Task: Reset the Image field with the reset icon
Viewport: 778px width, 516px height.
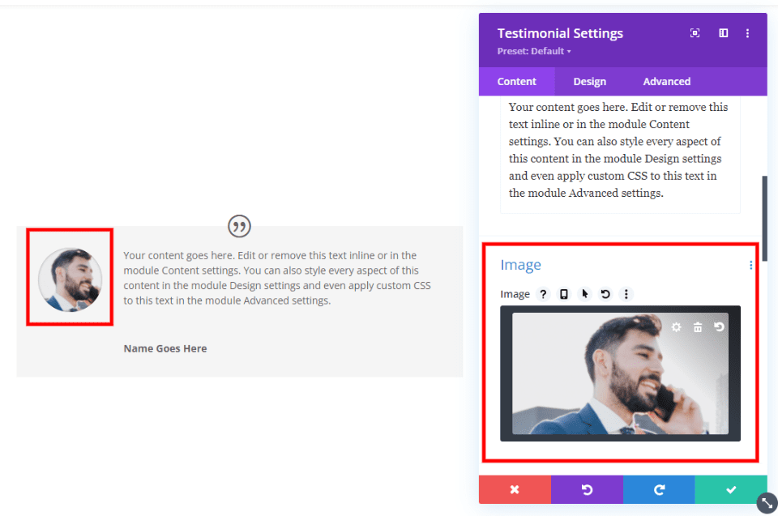Action: point(605,293)
